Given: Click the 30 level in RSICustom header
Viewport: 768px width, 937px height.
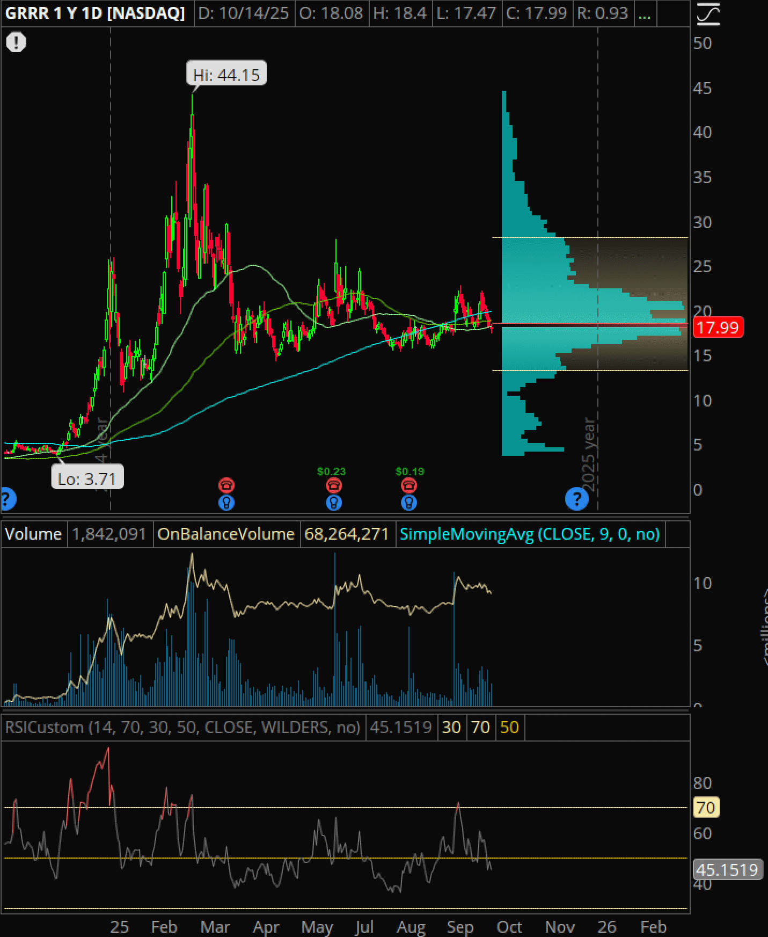Looking at the screenshot, I should (x=451, y=727).
